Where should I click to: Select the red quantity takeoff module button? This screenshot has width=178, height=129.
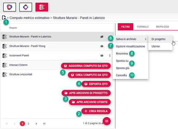coord(42,7)
